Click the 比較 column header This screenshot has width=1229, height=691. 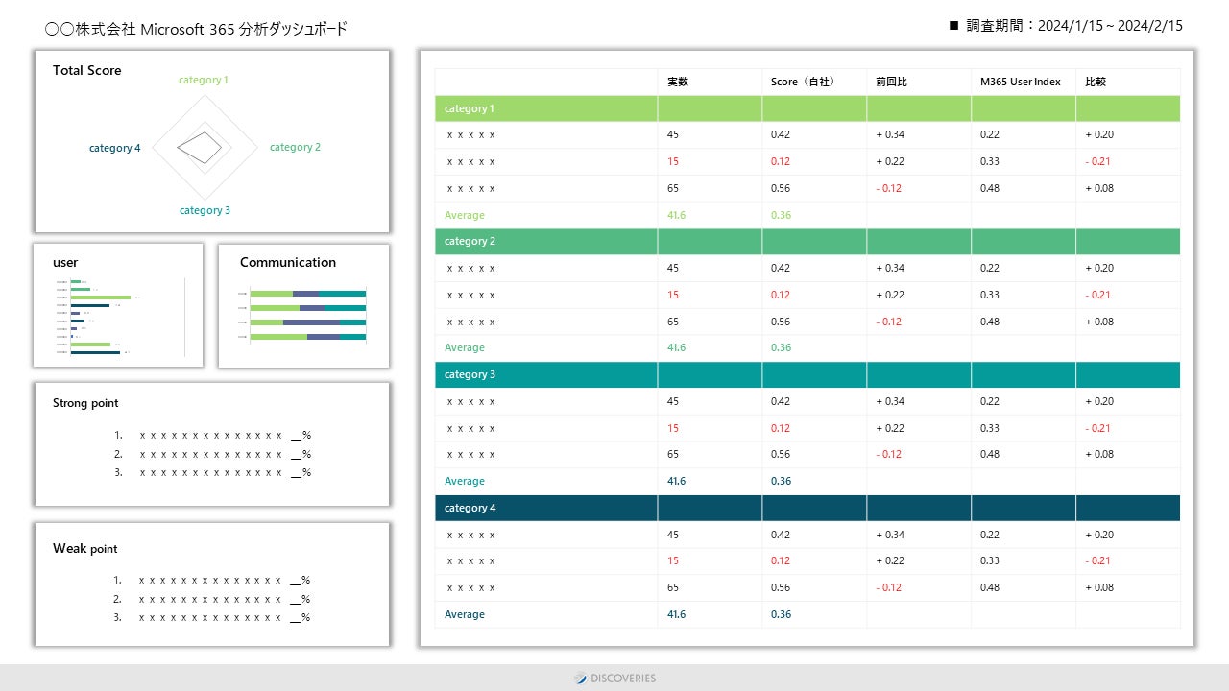[1096, 82]
